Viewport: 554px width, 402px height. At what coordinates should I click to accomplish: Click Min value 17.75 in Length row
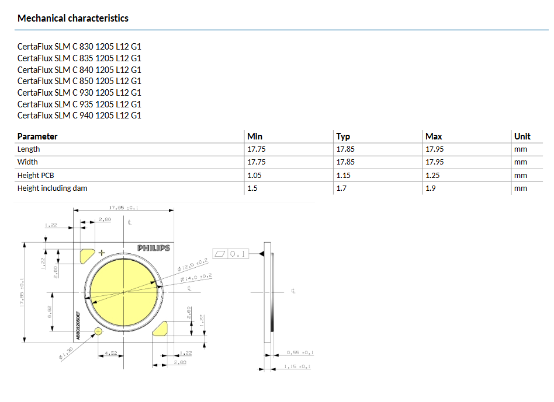pos(257,149)
